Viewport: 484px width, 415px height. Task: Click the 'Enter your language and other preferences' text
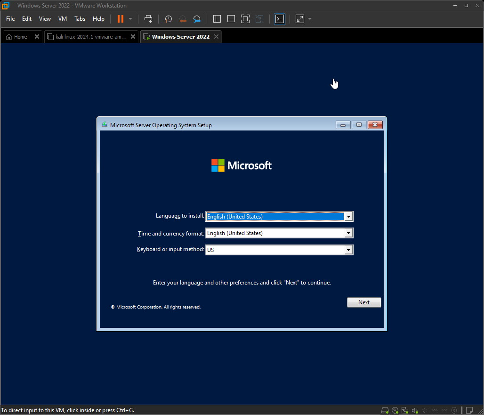tap(242, 283)
